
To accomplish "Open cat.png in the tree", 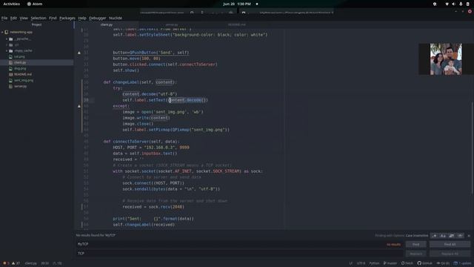I will click(19, 56).
